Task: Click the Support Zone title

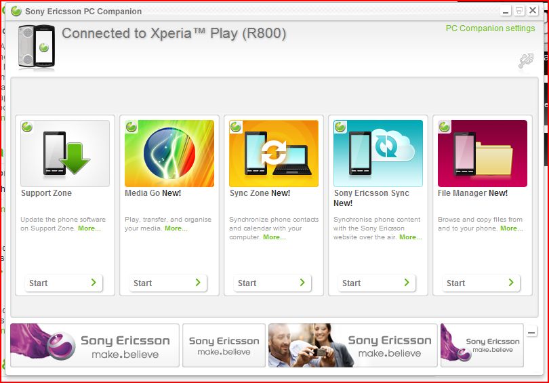Action: click(x=46, y=193)
